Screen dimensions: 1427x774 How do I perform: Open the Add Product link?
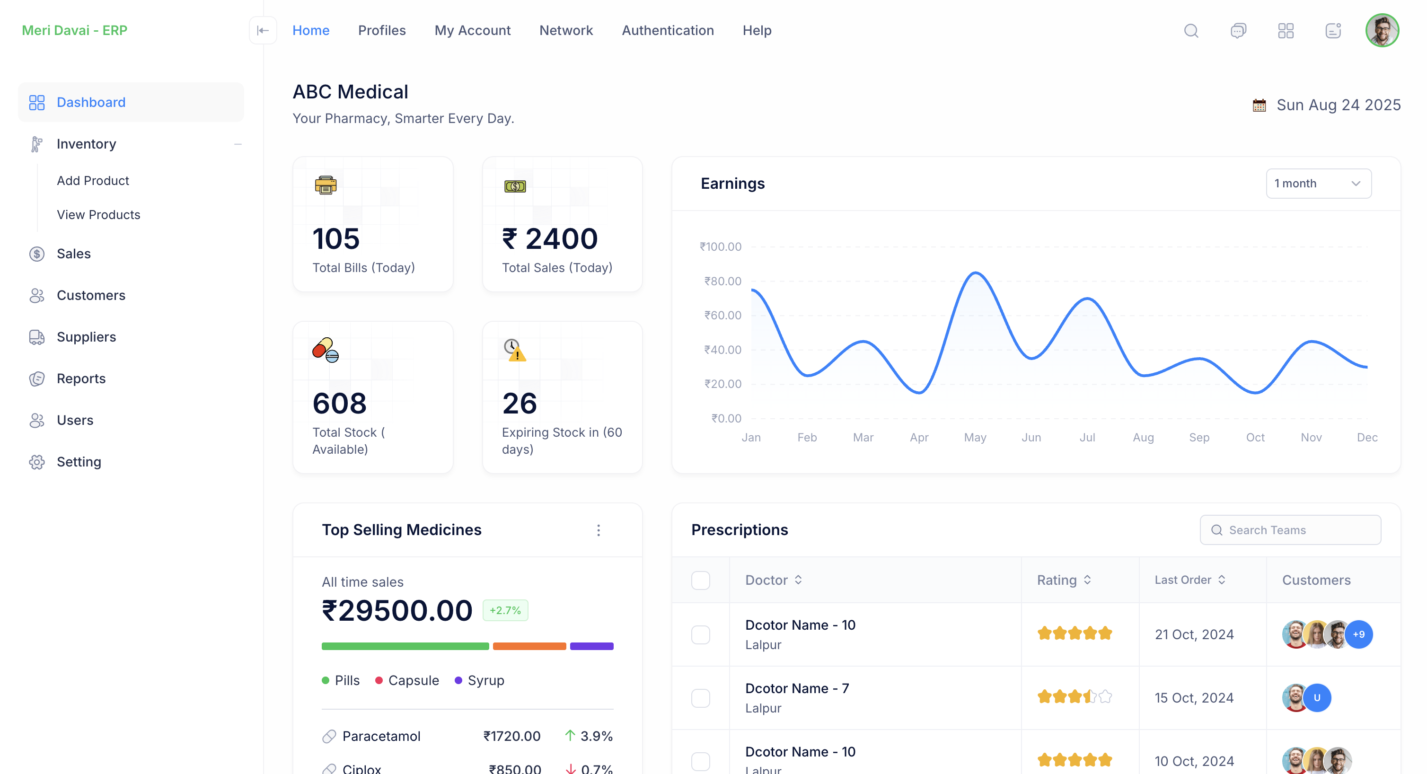pyautogui.click(x=93, y=181)
